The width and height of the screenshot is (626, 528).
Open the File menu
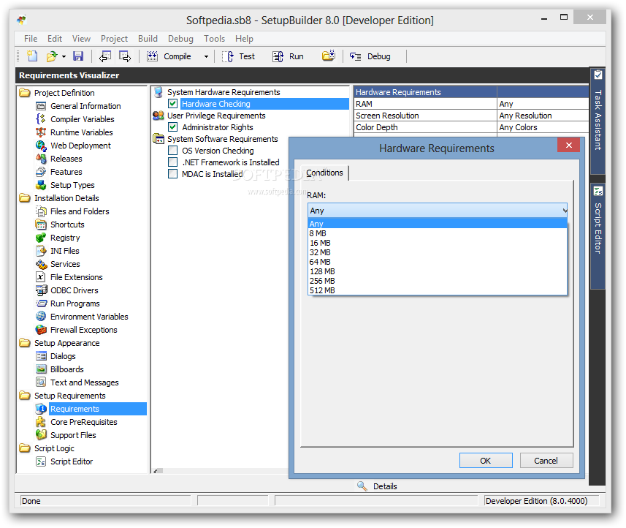[31, 39]
